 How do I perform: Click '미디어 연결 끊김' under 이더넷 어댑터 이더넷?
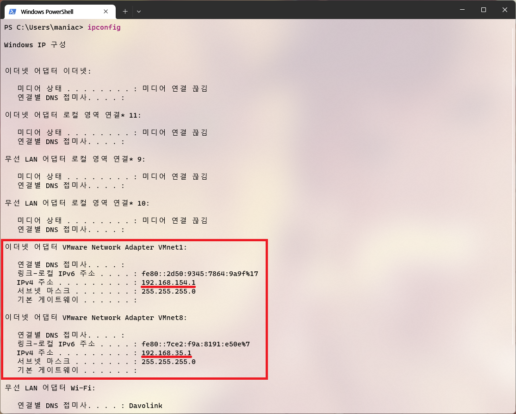175,88
